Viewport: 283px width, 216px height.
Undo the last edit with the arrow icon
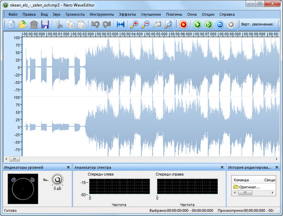coord(95,25)
